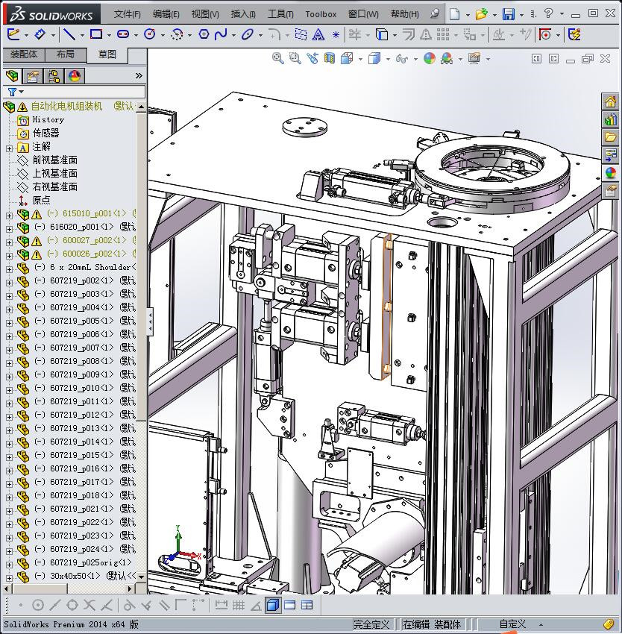Toggle the shaded cube snap button
The image size is (622, 634).
tap(273, 605)
